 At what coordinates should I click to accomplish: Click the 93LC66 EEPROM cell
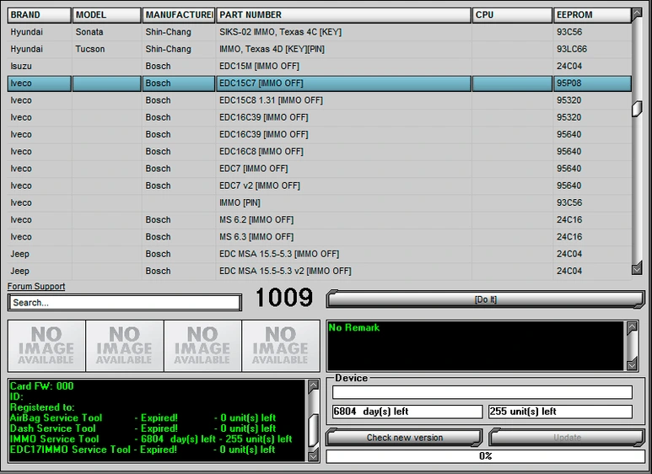[x=592, y=49]
